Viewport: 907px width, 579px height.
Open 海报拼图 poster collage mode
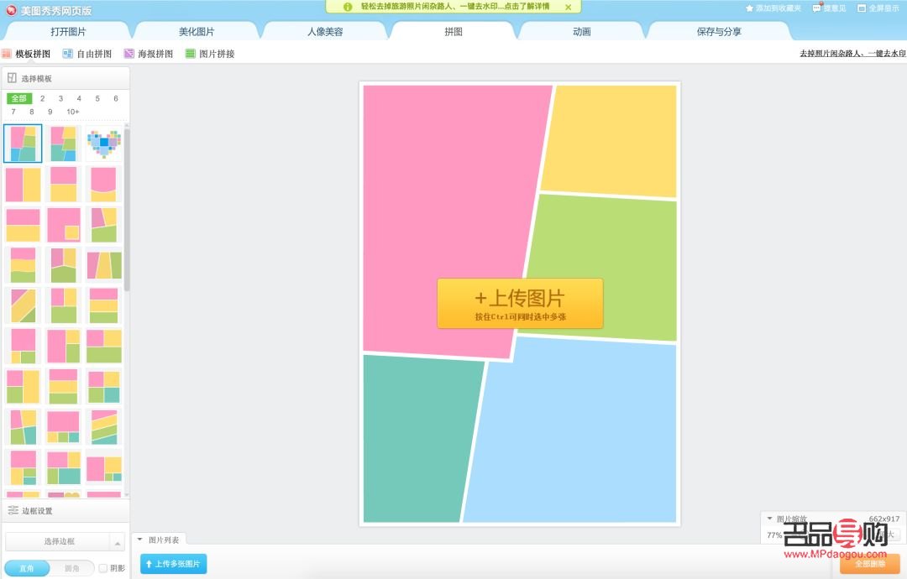(149, 52)
